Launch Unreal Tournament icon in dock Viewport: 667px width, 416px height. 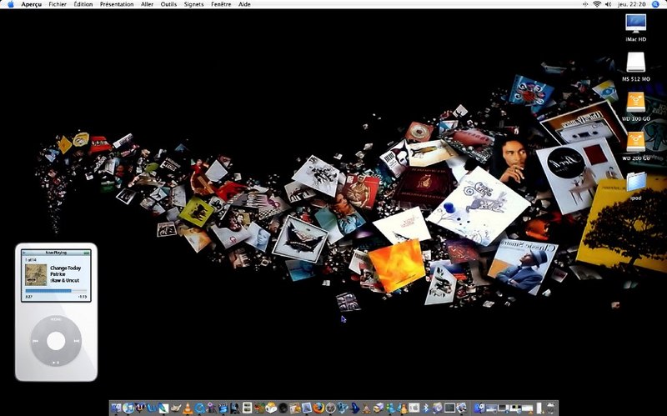[x=139, y=408]
